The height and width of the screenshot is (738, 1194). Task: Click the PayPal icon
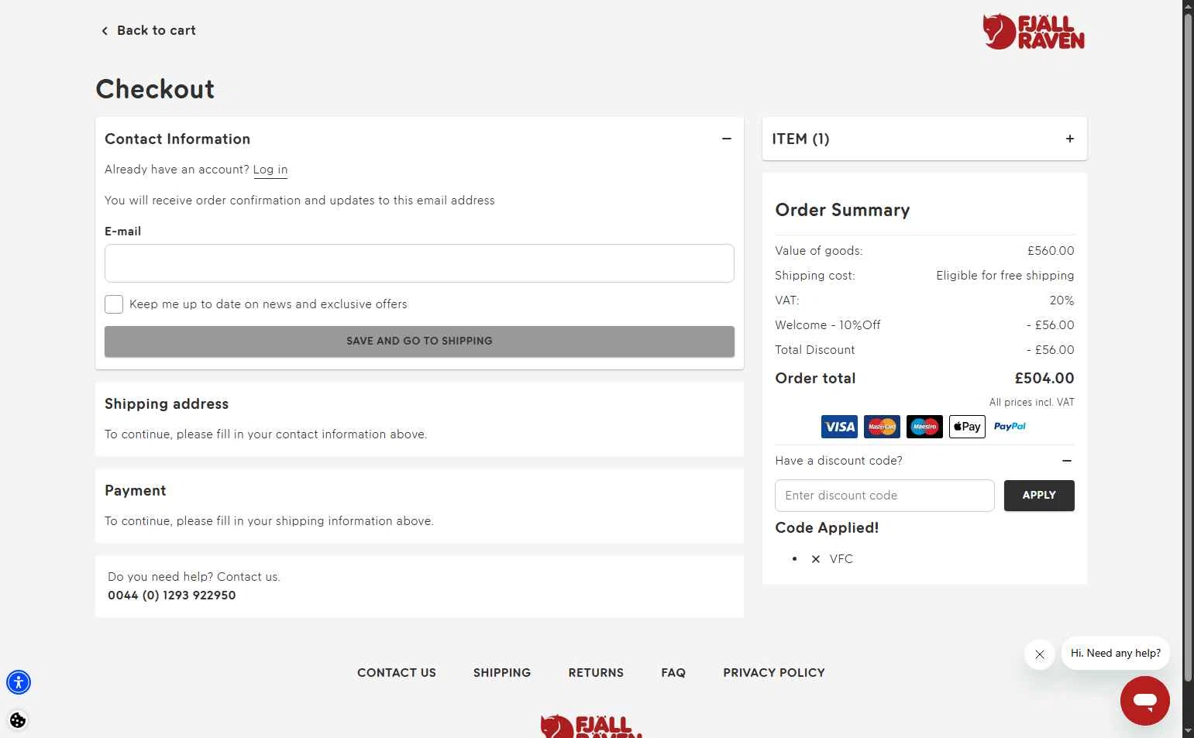coord(1010,427)
